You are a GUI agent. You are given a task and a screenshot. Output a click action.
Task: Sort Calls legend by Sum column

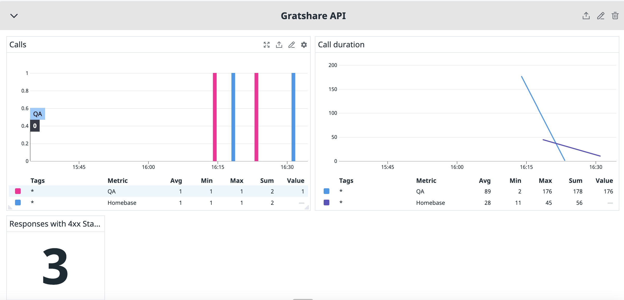pyautogui.click(x=267, y=181)
